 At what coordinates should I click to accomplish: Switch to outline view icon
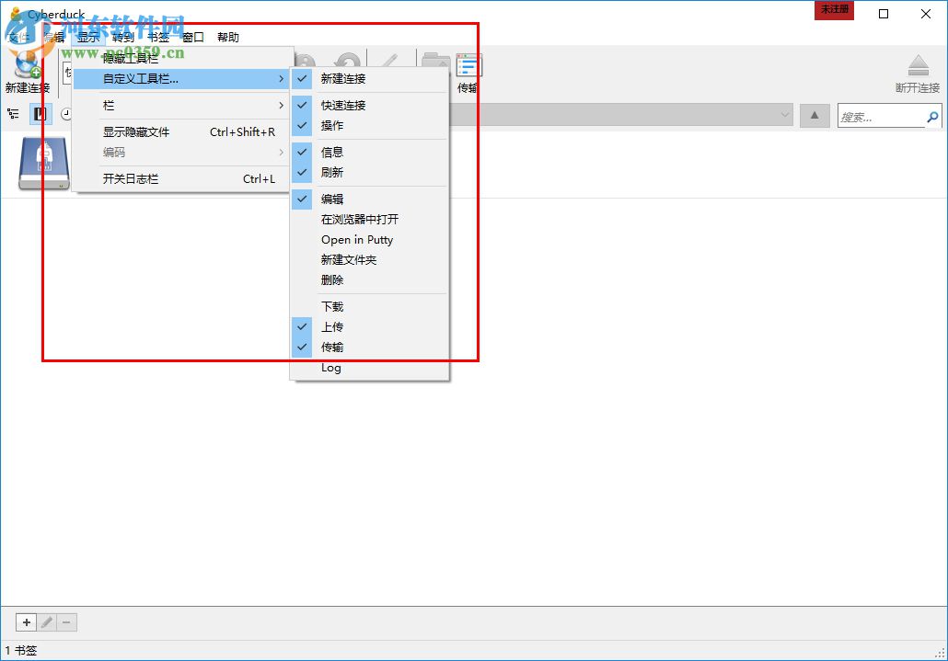pyautogui.click(x=13, y=114)
